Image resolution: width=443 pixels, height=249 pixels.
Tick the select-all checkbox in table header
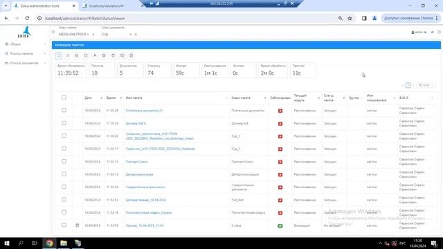tap(64, 98)
